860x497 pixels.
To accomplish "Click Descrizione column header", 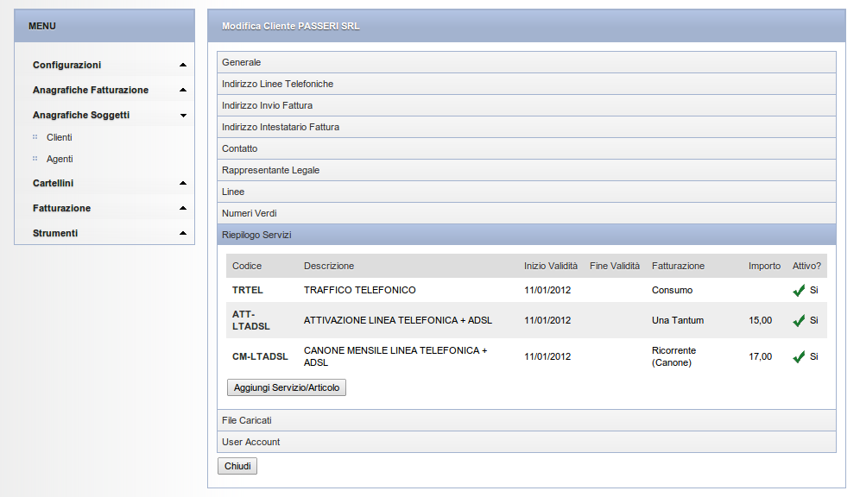I will pyautogui.click(x=329, y=266).
